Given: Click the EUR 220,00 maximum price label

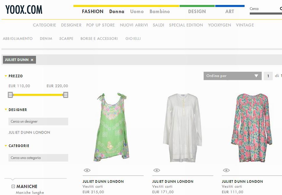Looking at the screenshot, I should [x=57, y=86].
